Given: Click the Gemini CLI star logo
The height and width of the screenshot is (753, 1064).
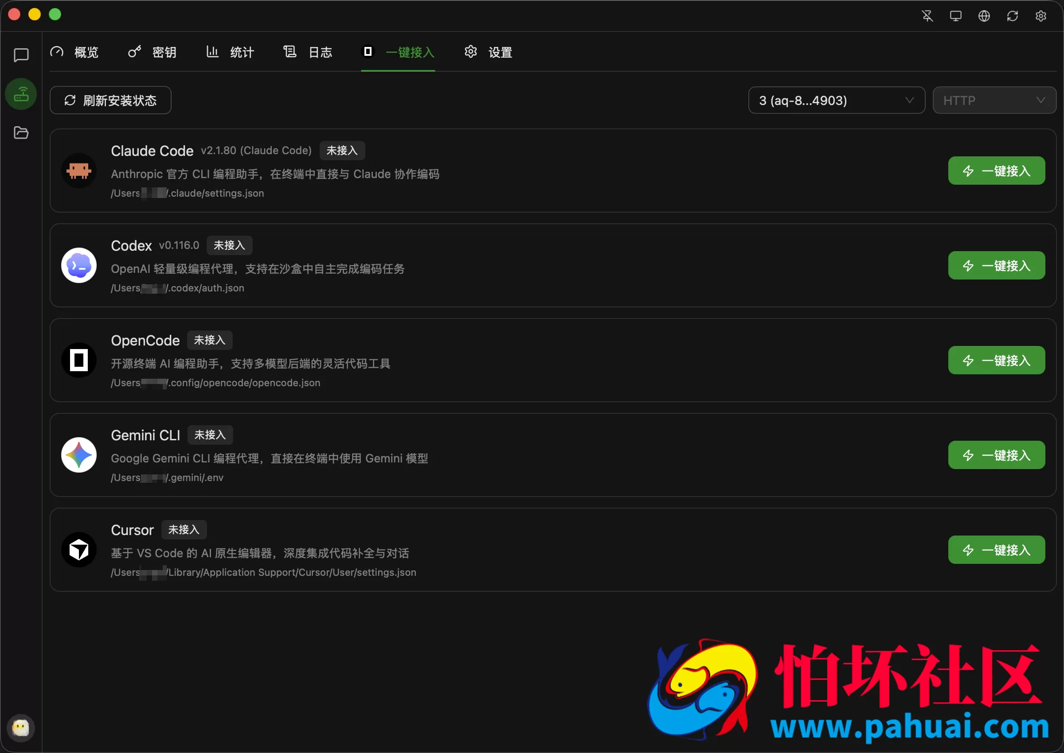Looking at the screenshot, I should [x=79, y=455].
